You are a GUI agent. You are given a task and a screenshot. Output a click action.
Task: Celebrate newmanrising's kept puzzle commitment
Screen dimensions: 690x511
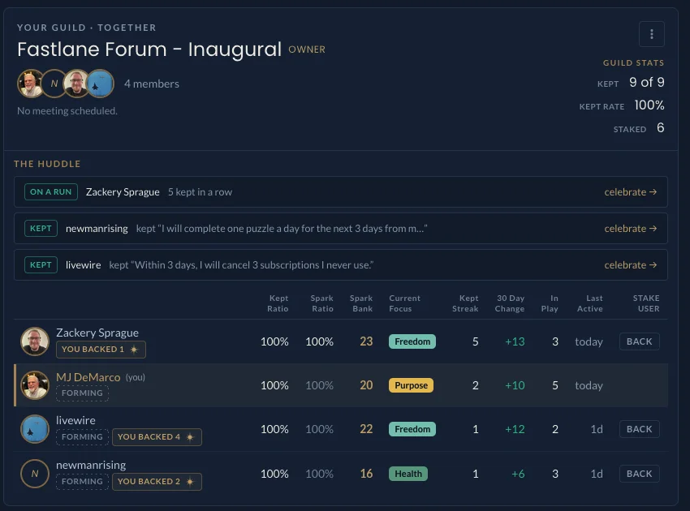[630, 228]
